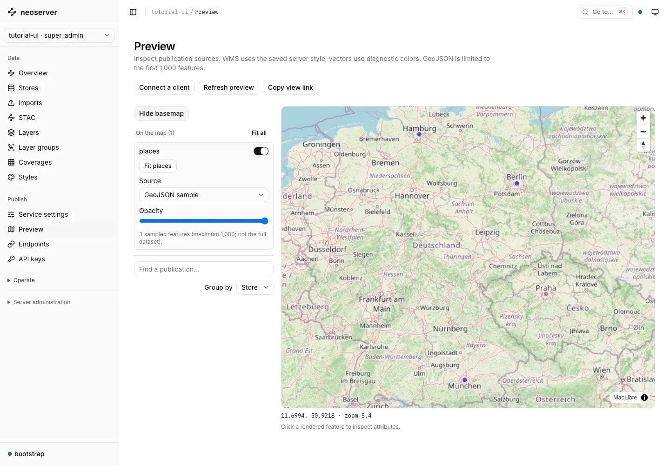Click the Fit all link

tap(259, 133)
